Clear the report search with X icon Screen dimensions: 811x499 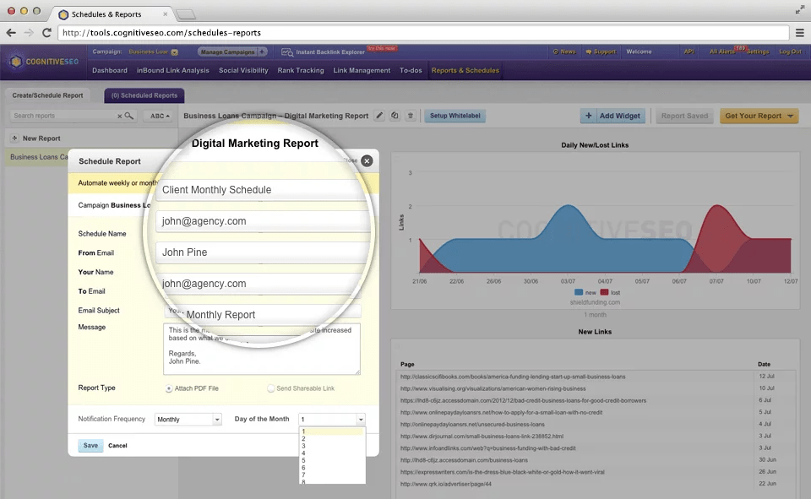click(119, 117)
